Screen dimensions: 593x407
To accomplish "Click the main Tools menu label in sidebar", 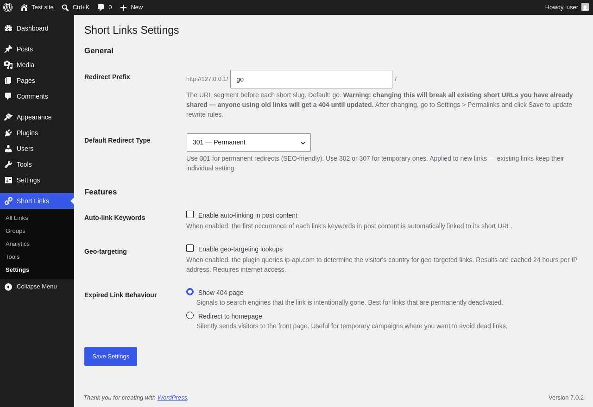I will (x=24, y=164).
